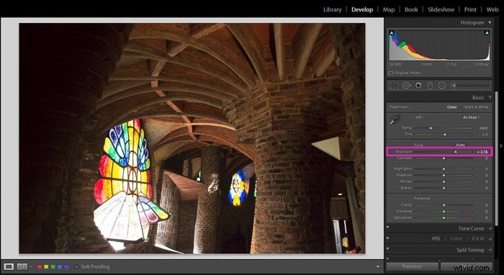This screenshot has height=275, width=504.
Task: Collapse the Basic panel
Action: tap(490, 97)
